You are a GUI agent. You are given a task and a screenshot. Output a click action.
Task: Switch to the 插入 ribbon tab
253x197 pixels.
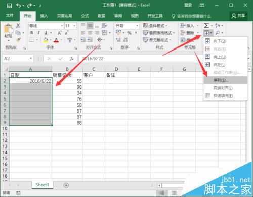pos(44,16)
